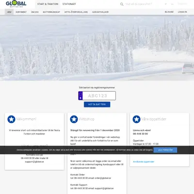Focus the ABC123 registration number field

(x=99, y=96)
